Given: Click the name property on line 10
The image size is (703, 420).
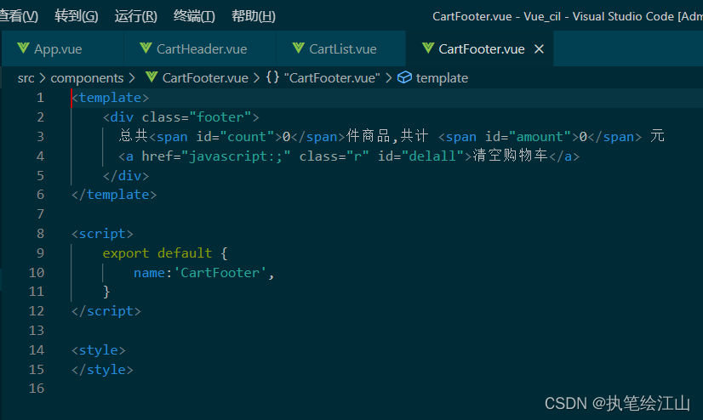Looking at the screenshot, I should (x=149, y=273).
